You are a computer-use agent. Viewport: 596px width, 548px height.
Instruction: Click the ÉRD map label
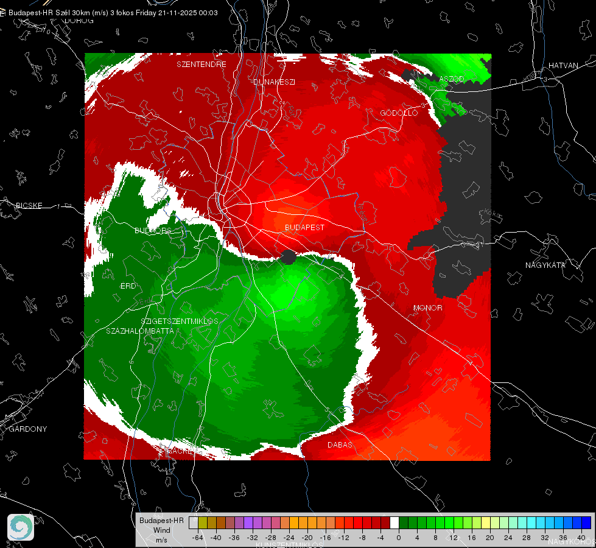point(128,286)
